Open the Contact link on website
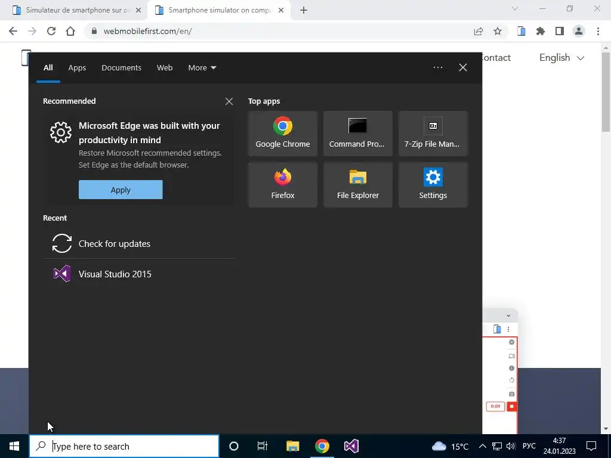This screenshot has width=611, height=458. tap(496, 58)
